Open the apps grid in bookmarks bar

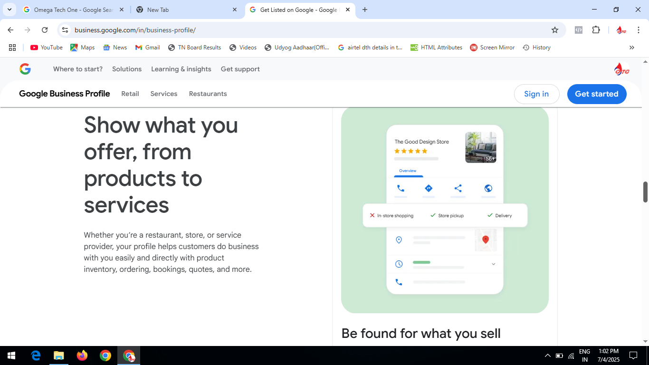12,48
